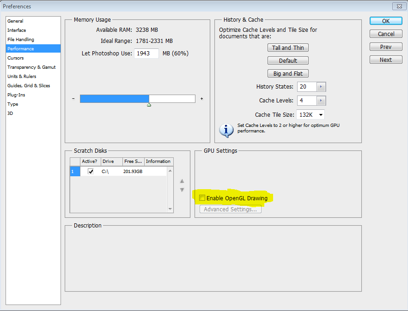Select scratch disk row number 1
This screenshot has height=311, width=408.
click(75, 172)
